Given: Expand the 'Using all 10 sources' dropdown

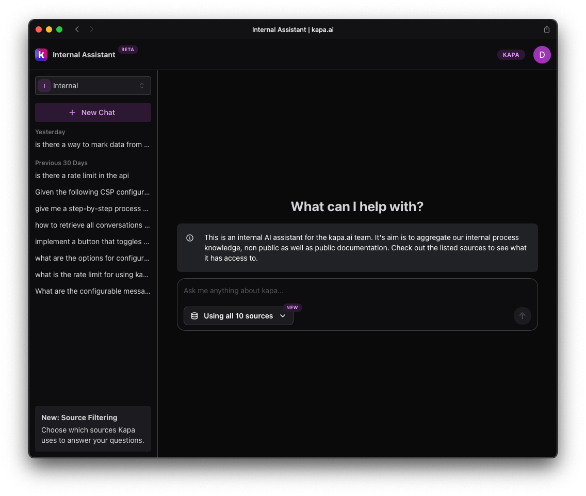Looking at the screenshot, I should click(238, 316).
